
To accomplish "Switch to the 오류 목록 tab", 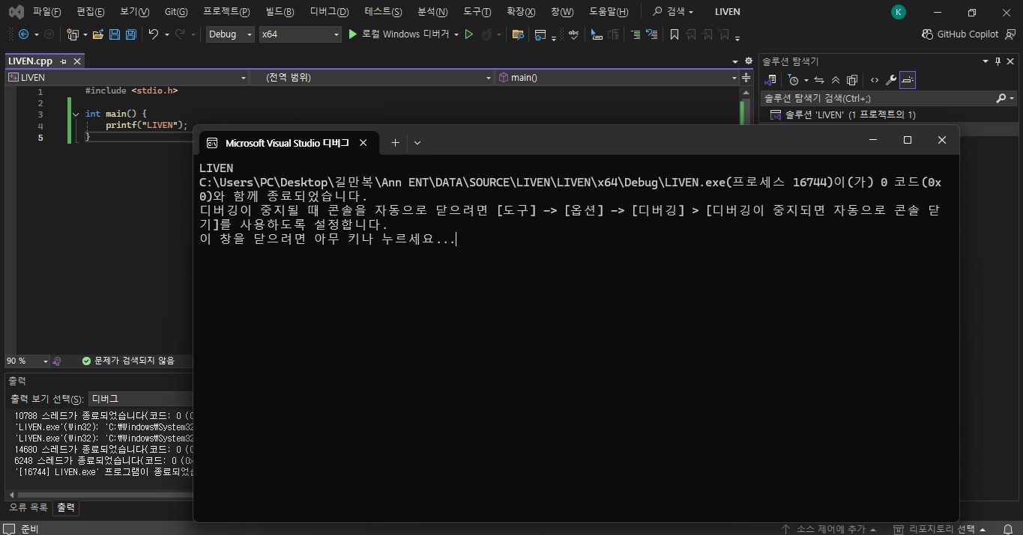I will pyautogui.click(x=28, y=507).
